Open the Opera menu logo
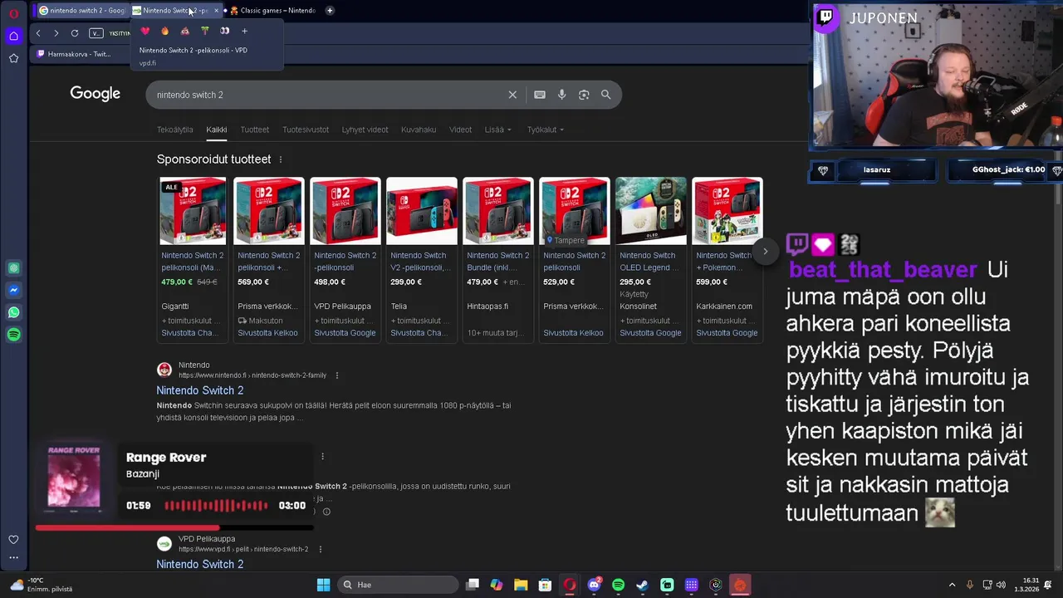Image resolution: width=1063 pixels, height=598 pixels. (x=13, y=13)
